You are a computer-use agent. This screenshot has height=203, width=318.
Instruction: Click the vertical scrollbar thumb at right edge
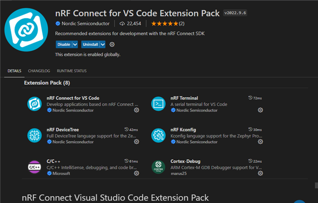click(317, 185)
